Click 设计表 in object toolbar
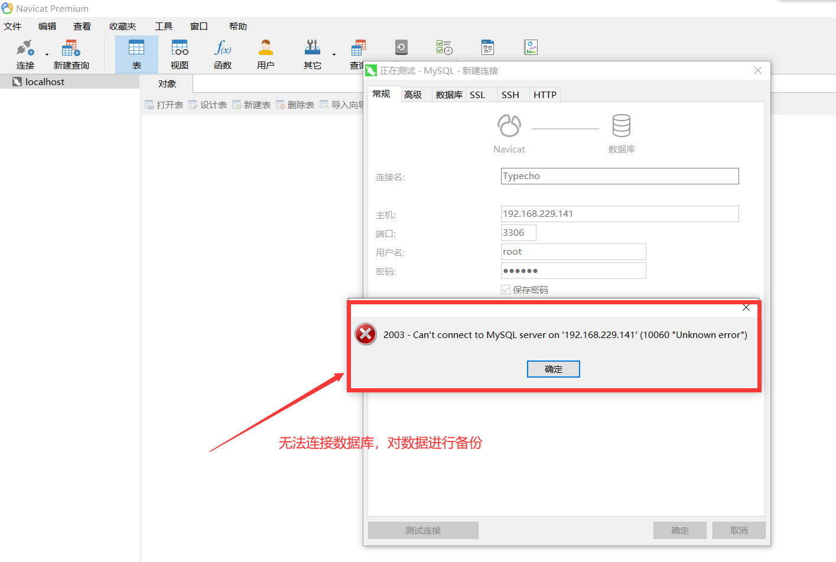Viewport: 836px width, 562px height. coord(207,105)
